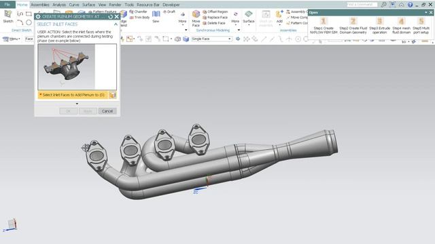This screenshot has height=244, width=435.
Task: Click the face selection icon beside inlet prompt
Action: point(112,95)
